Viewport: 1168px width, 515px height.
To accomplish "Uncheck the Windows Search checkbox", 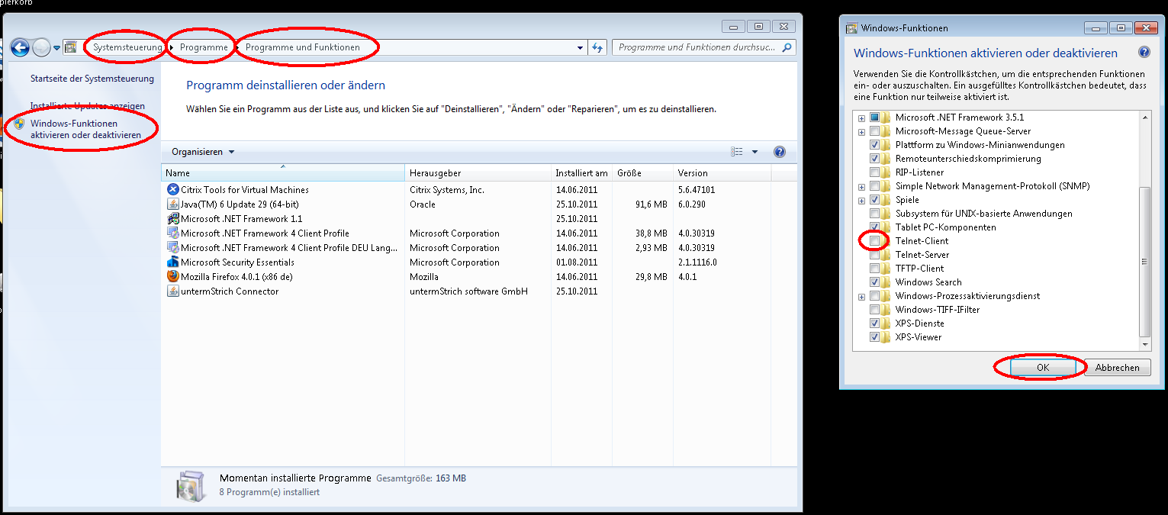I will point(874,282).
